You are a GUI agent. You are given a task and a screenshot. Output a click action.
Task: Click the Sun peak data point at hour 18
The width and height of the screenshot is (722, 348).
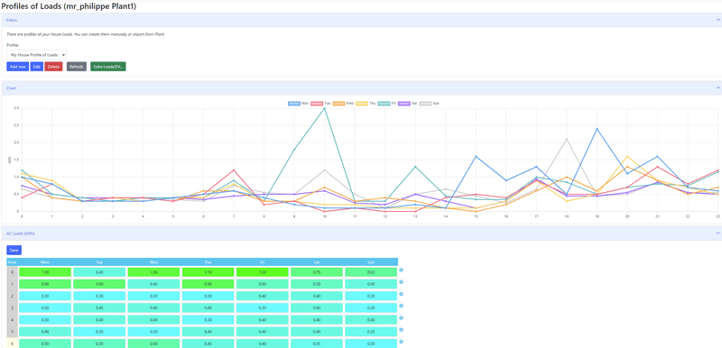click(567, 139)
